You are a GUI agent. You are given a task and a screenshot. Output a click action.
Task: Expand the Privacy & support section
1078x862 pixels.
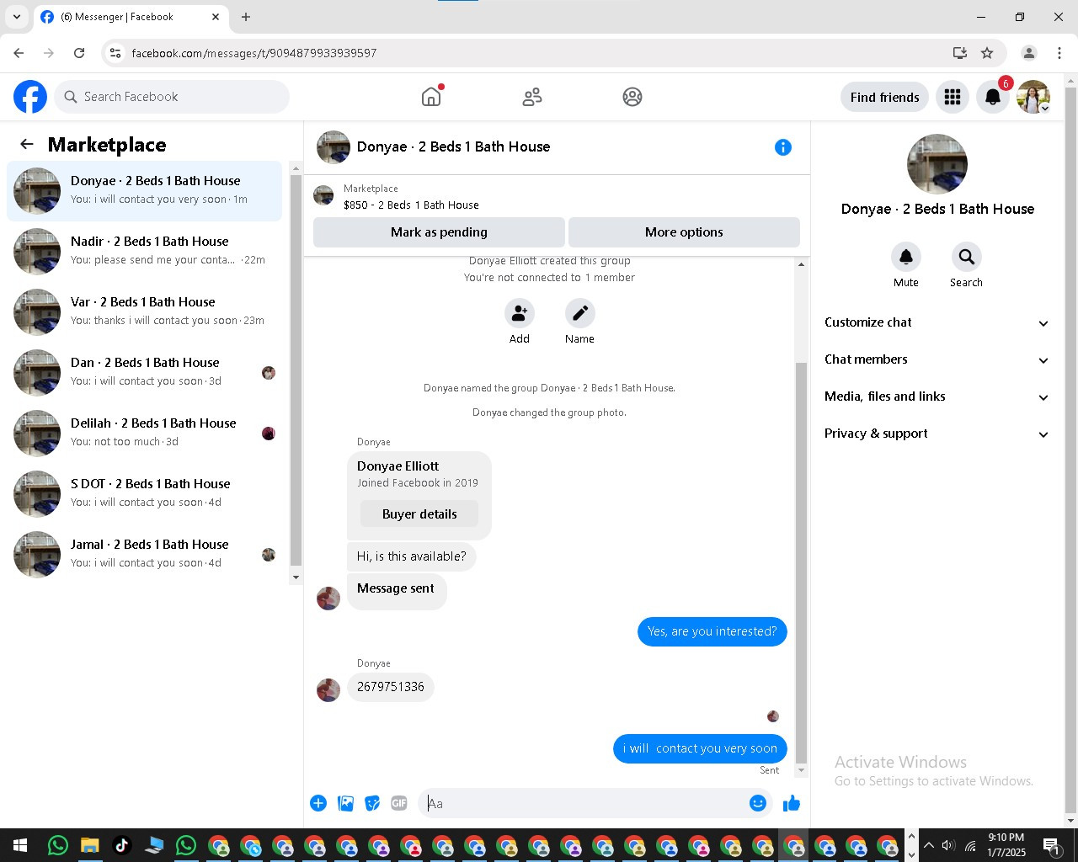[937, 434]
